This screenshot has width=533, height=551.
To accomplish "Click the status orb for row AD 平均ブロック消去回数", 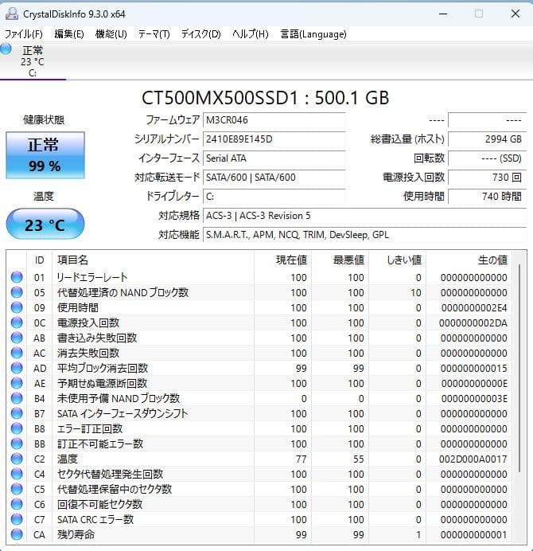I will tap(17, 368).
